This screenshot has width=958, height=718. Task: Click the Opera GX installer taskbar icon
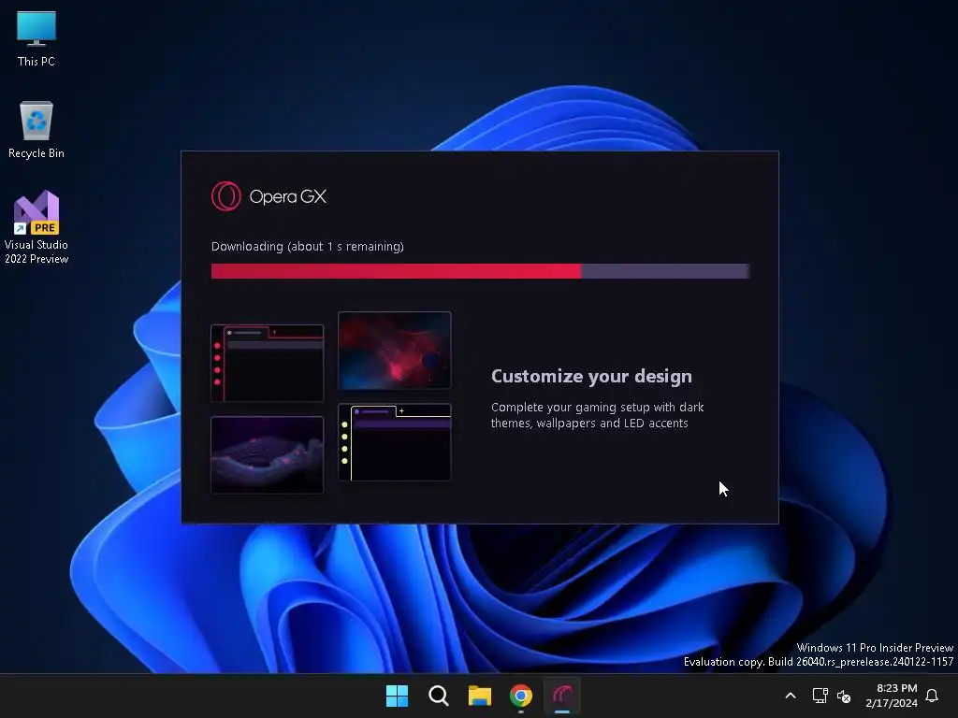(x=562, y=696)
